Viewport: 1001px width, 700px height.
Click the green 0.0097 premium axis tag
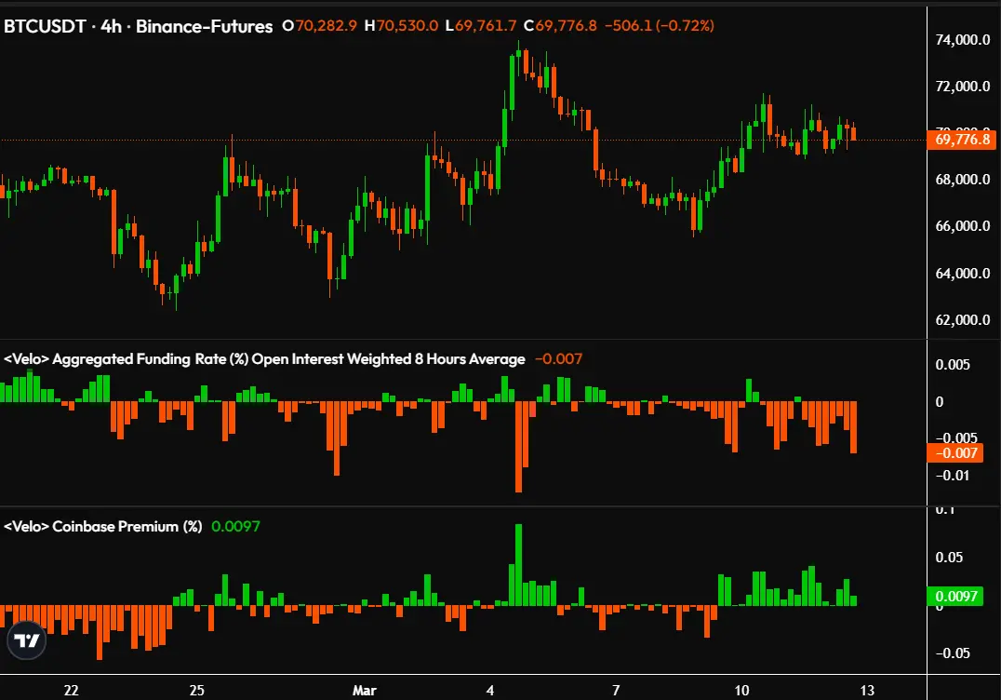click(x=955, y=596)
